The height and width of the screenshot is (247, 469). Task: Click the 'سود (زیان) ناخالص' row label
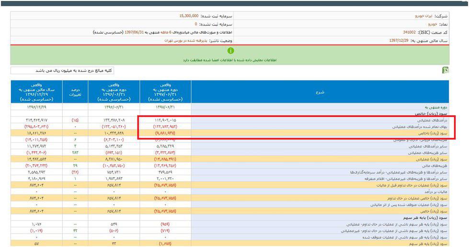point(433,134)
